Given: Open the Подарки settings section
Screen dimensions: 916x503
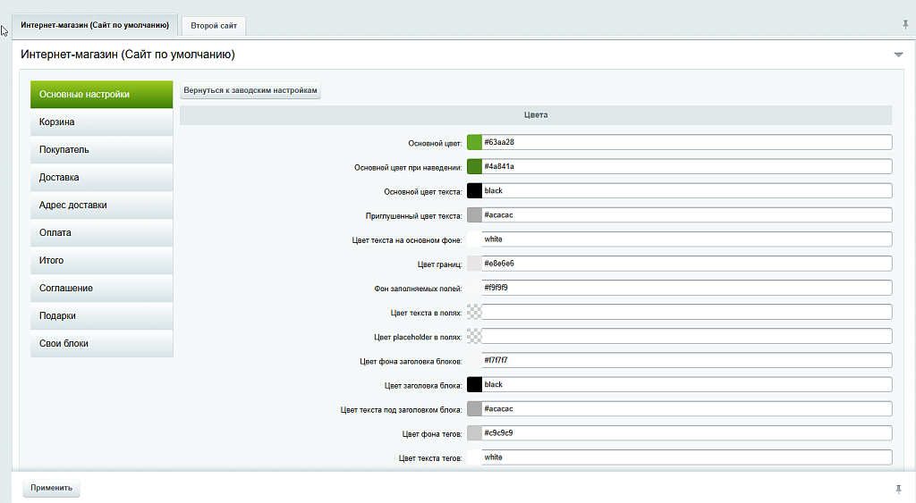Looking at the screenshot, I should click(x=102, y=315).
